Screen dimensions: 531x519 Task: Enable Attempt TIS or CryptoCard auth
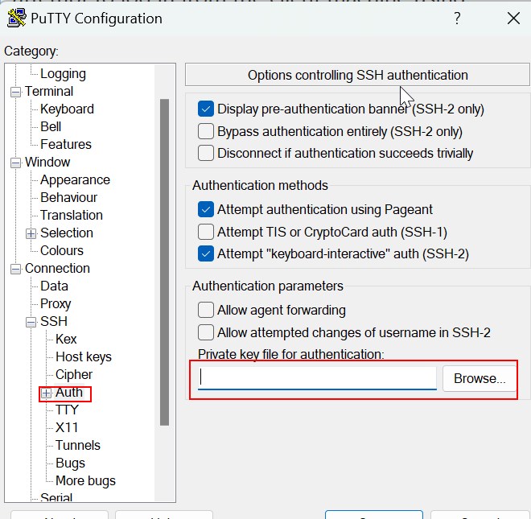coord(206,232)
